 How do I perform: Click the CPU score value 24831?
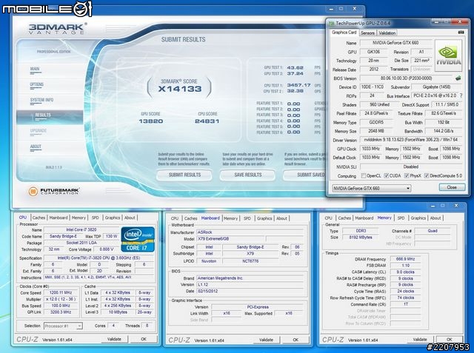(x=207, y=121)
